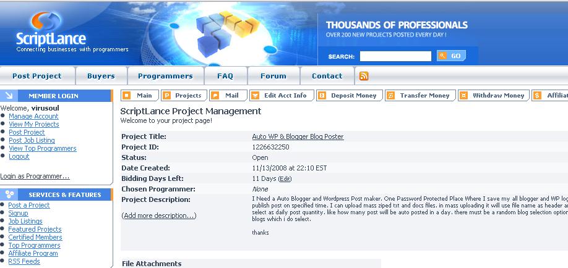Open the Affiliate Program link

33,253
